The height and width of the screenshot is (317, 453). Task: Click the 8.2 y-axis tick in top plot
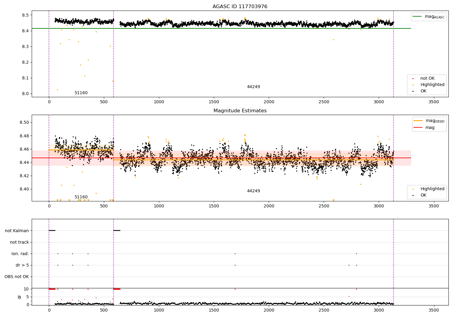click(x=25, y=62)
